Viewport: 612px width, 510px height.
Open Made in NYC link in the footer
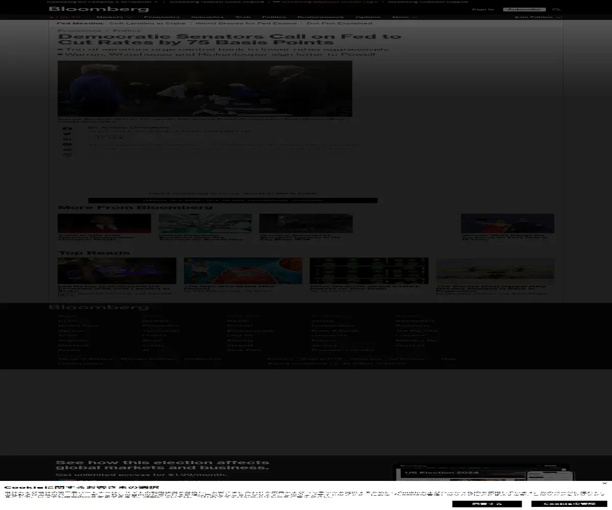tap(321, 359)
